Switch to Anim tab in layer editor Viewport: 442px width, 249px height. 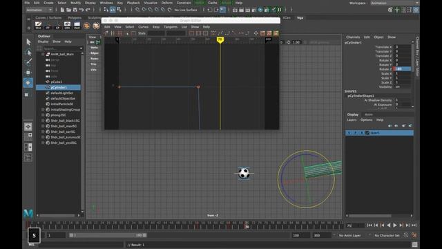coord(368,115)
